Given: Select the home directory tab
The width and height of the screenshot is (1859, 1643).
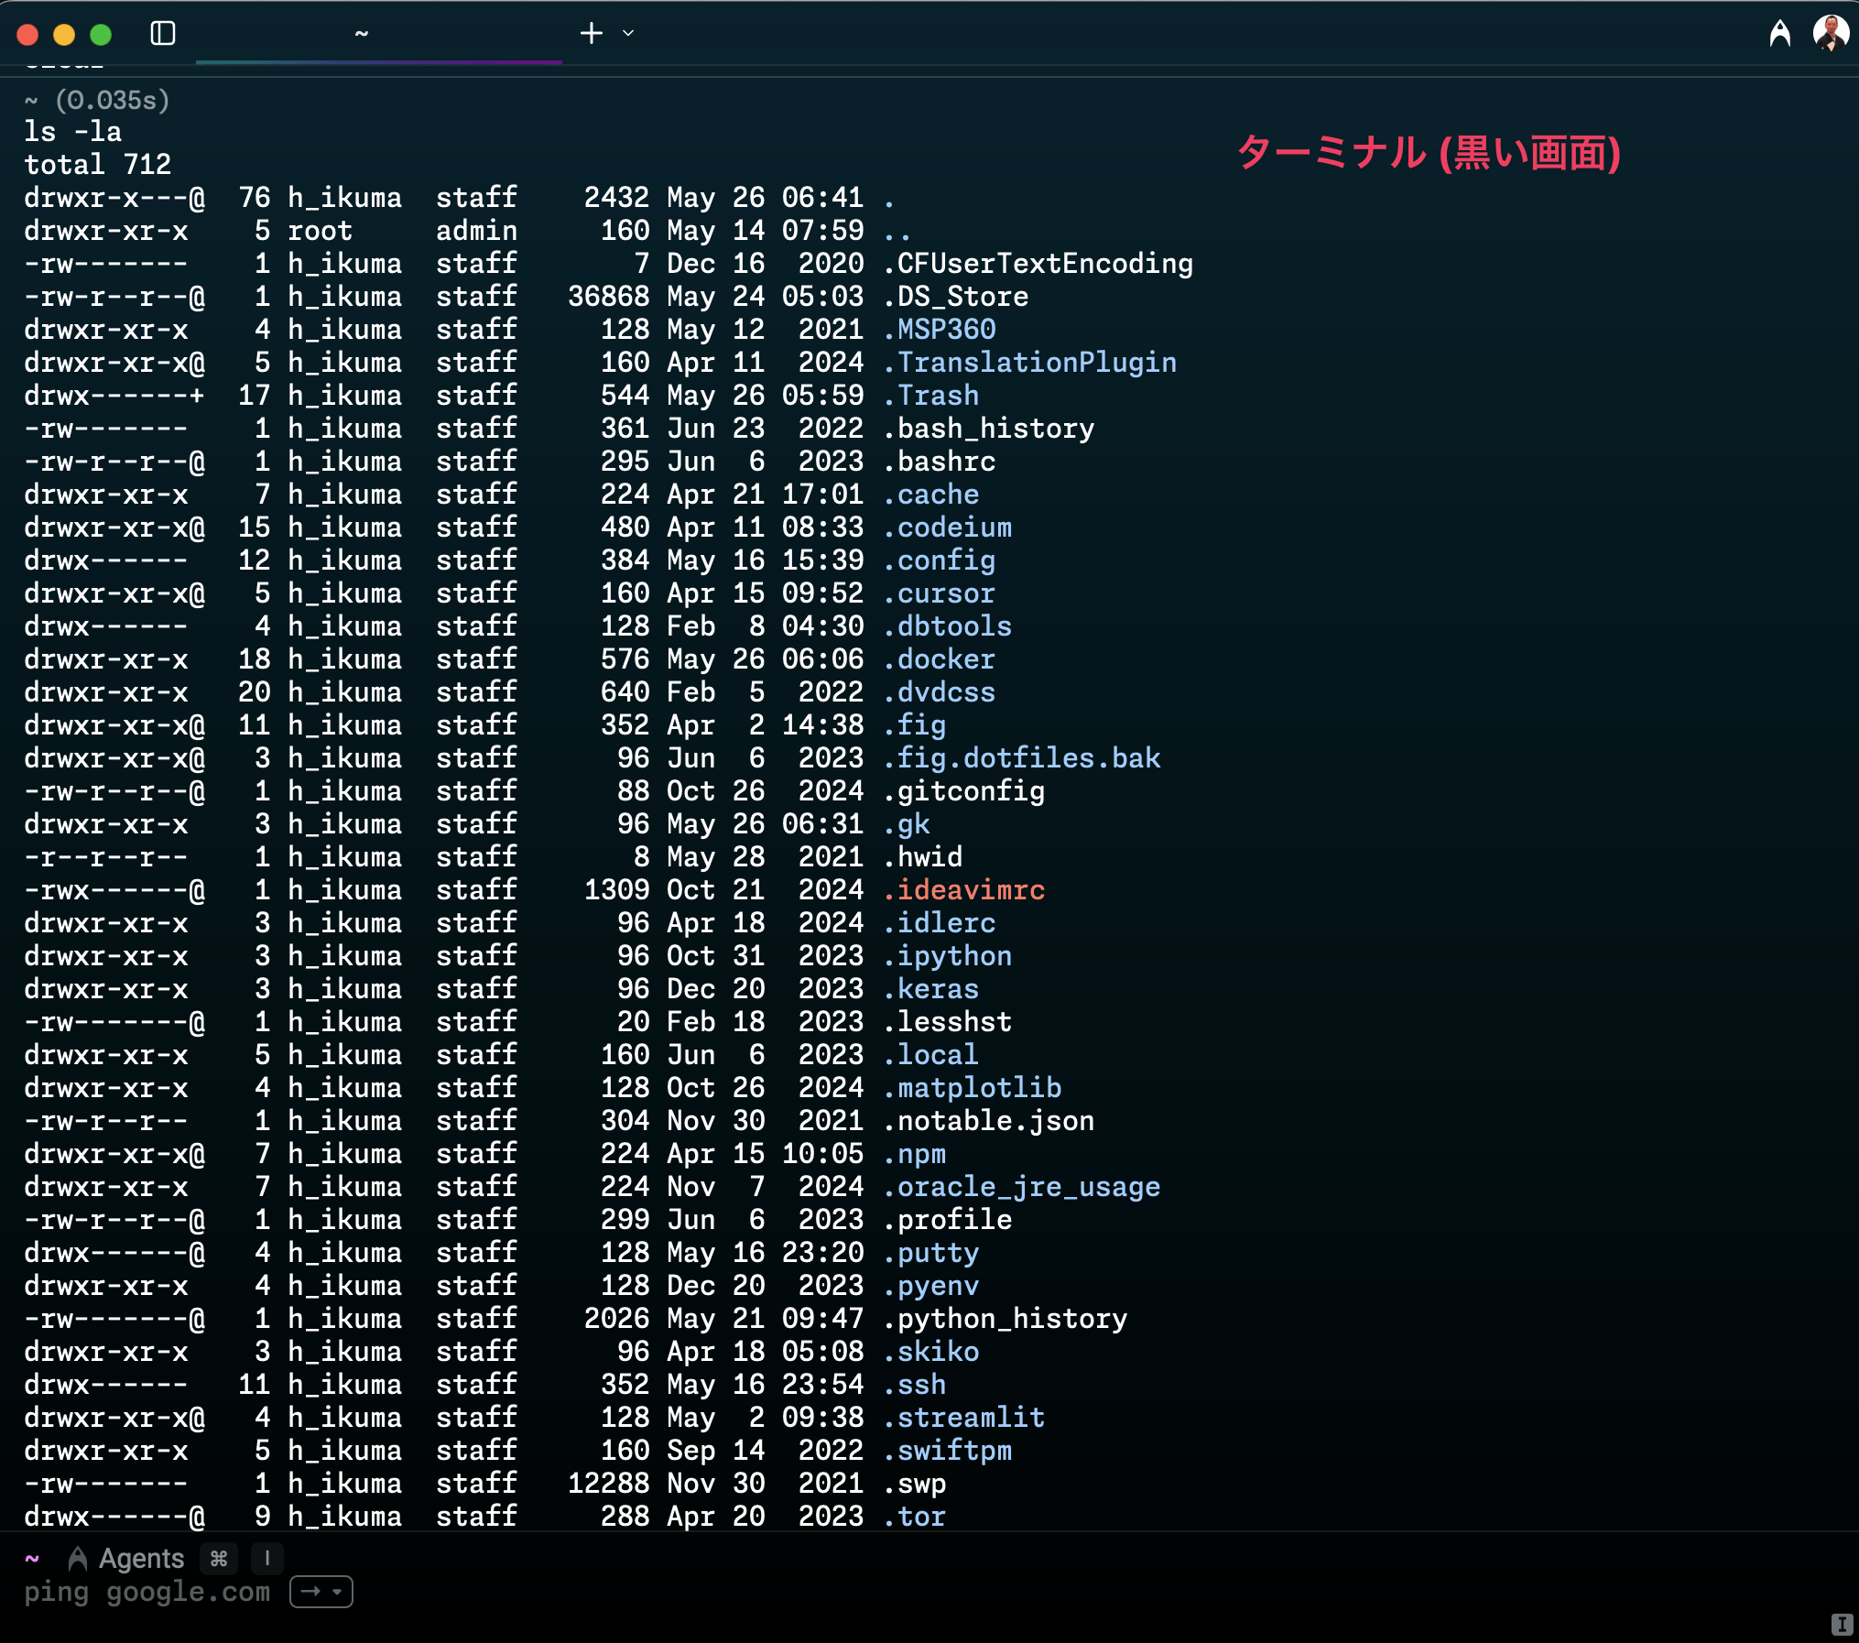Looking at the screenshot, I should pos(379,34).
